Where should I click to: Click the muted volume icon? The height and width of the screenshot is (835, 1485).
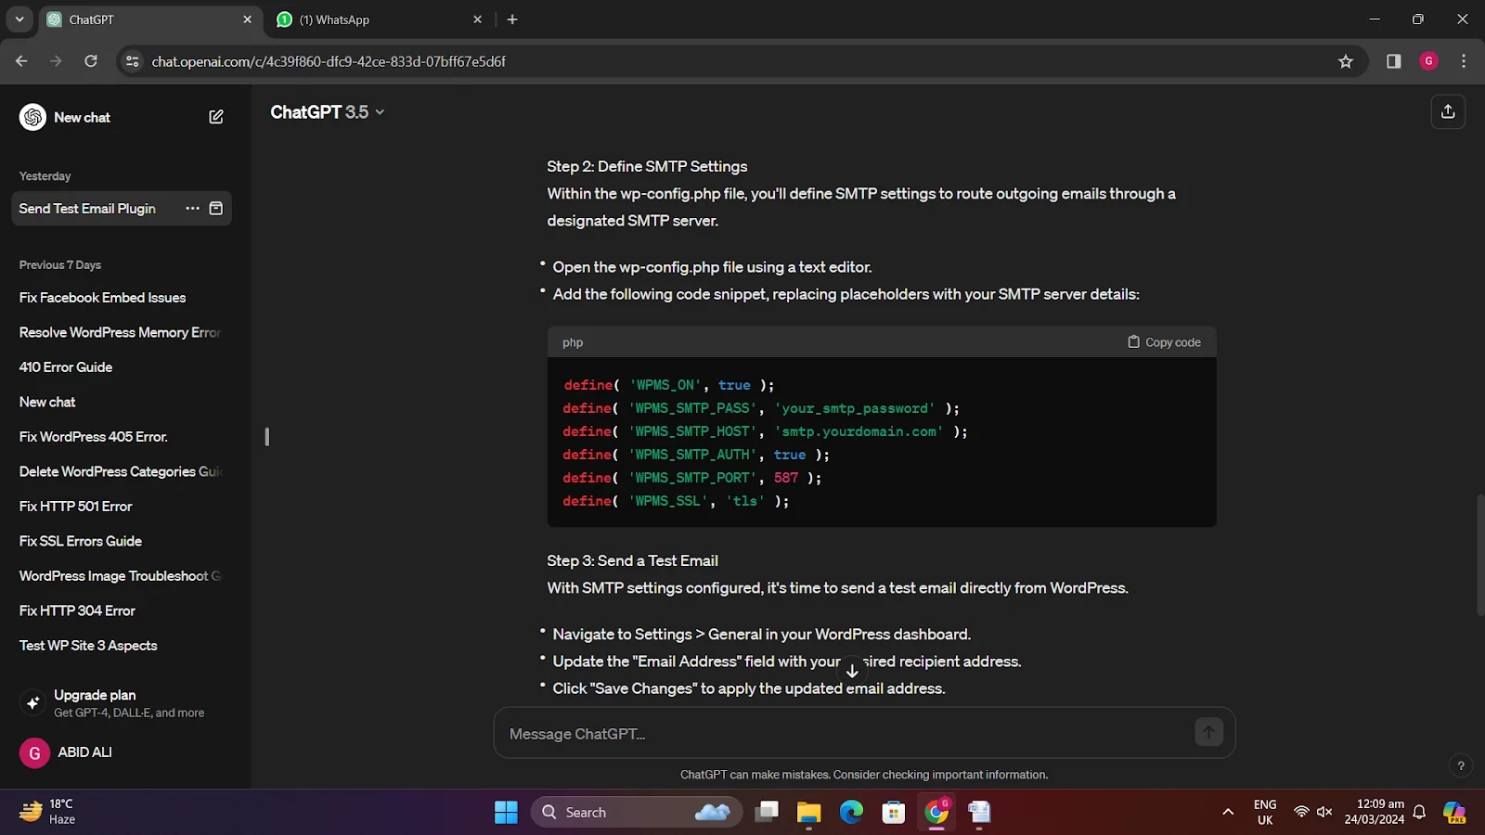point(1324,813)
